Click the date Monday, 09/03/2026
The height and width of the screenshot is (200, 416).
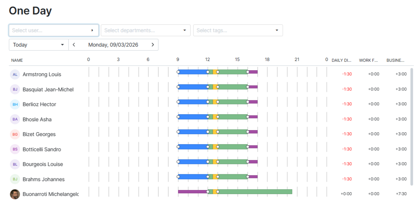[113, 45]
